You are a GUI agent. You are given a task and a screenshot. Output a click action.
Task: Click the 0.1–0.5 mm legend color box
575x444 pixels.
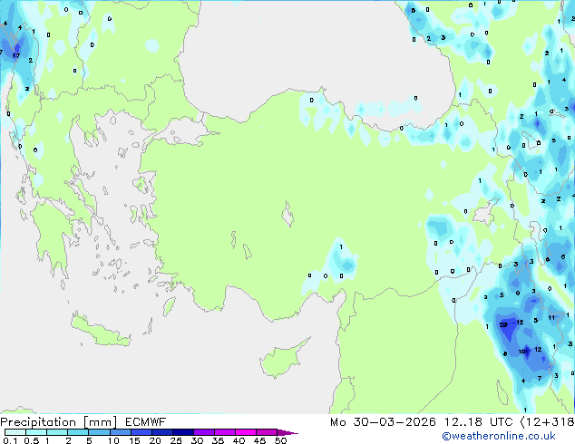(x=15, y=432)
